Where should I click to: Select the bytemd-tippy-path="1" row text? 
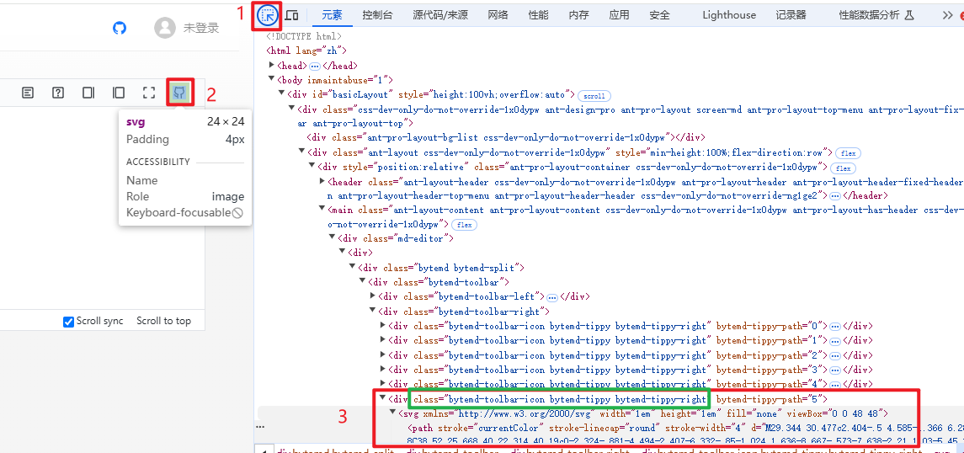(x=631, y=341)
